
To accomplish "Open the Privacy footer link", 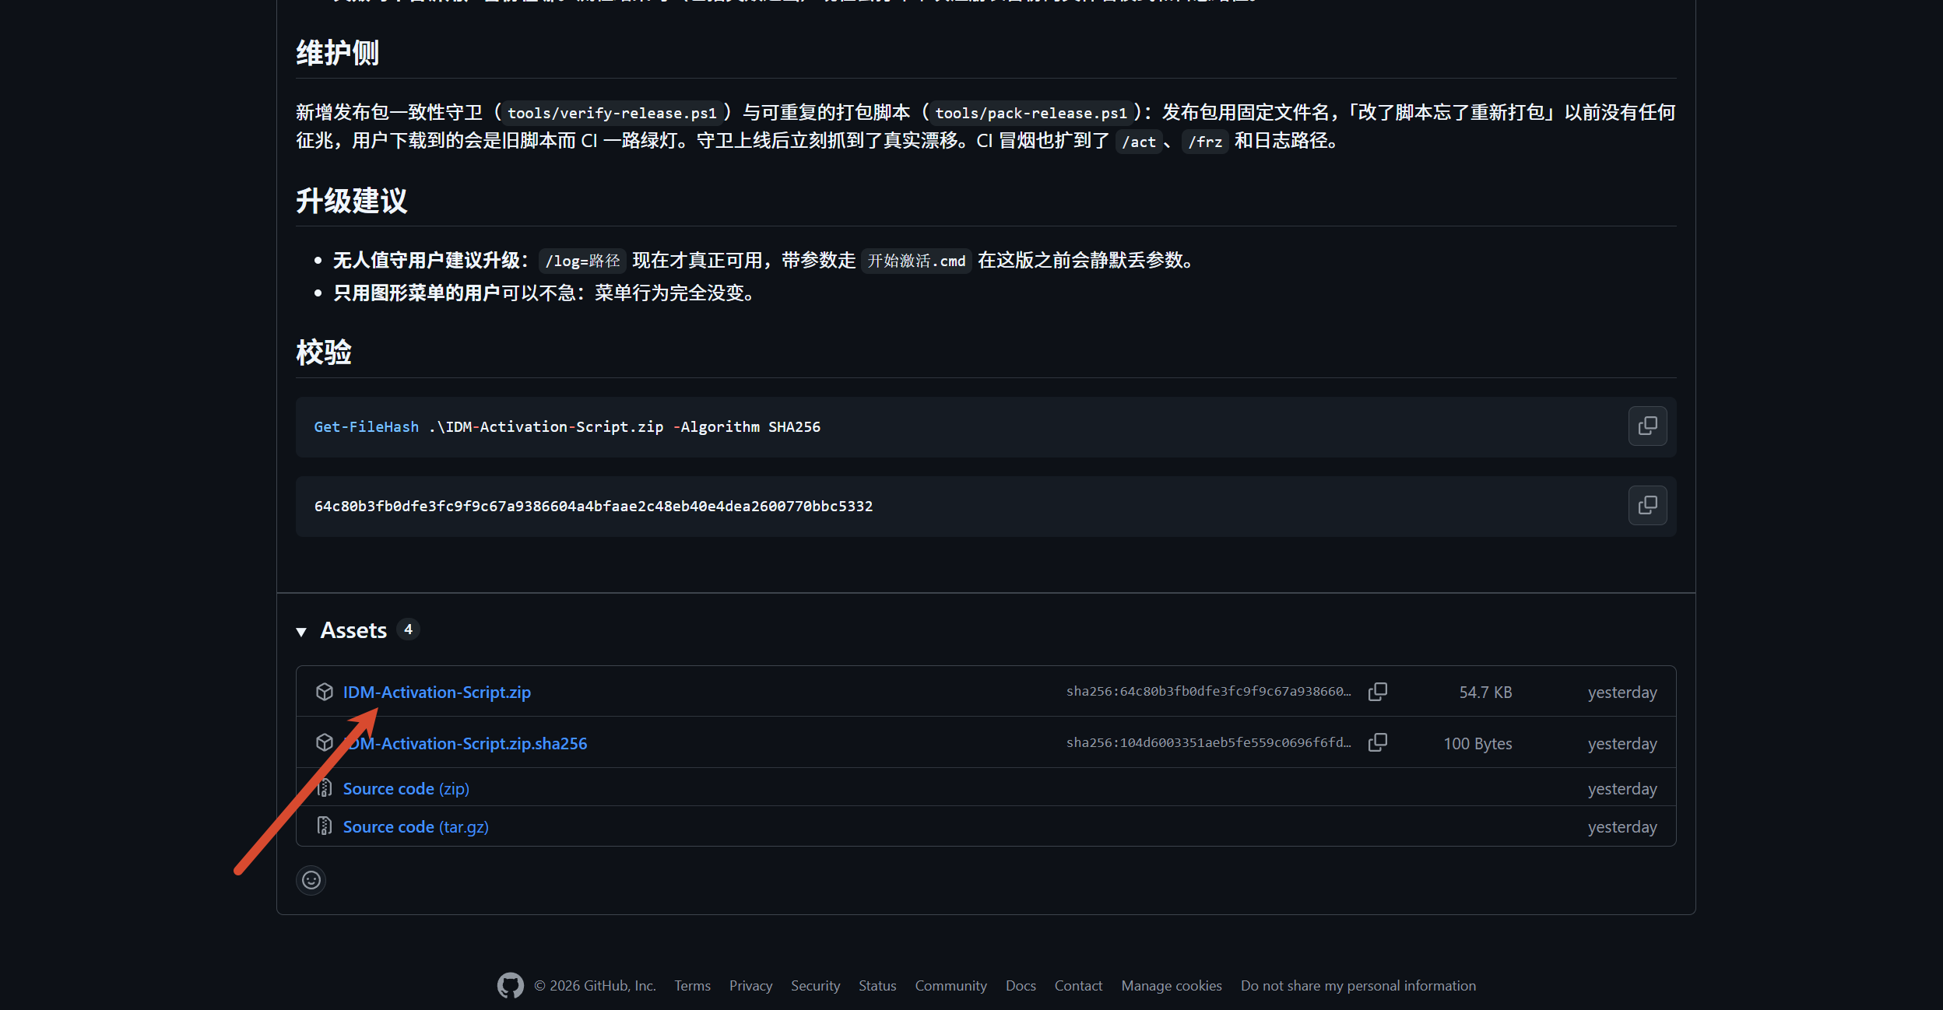I will [750, 985].
